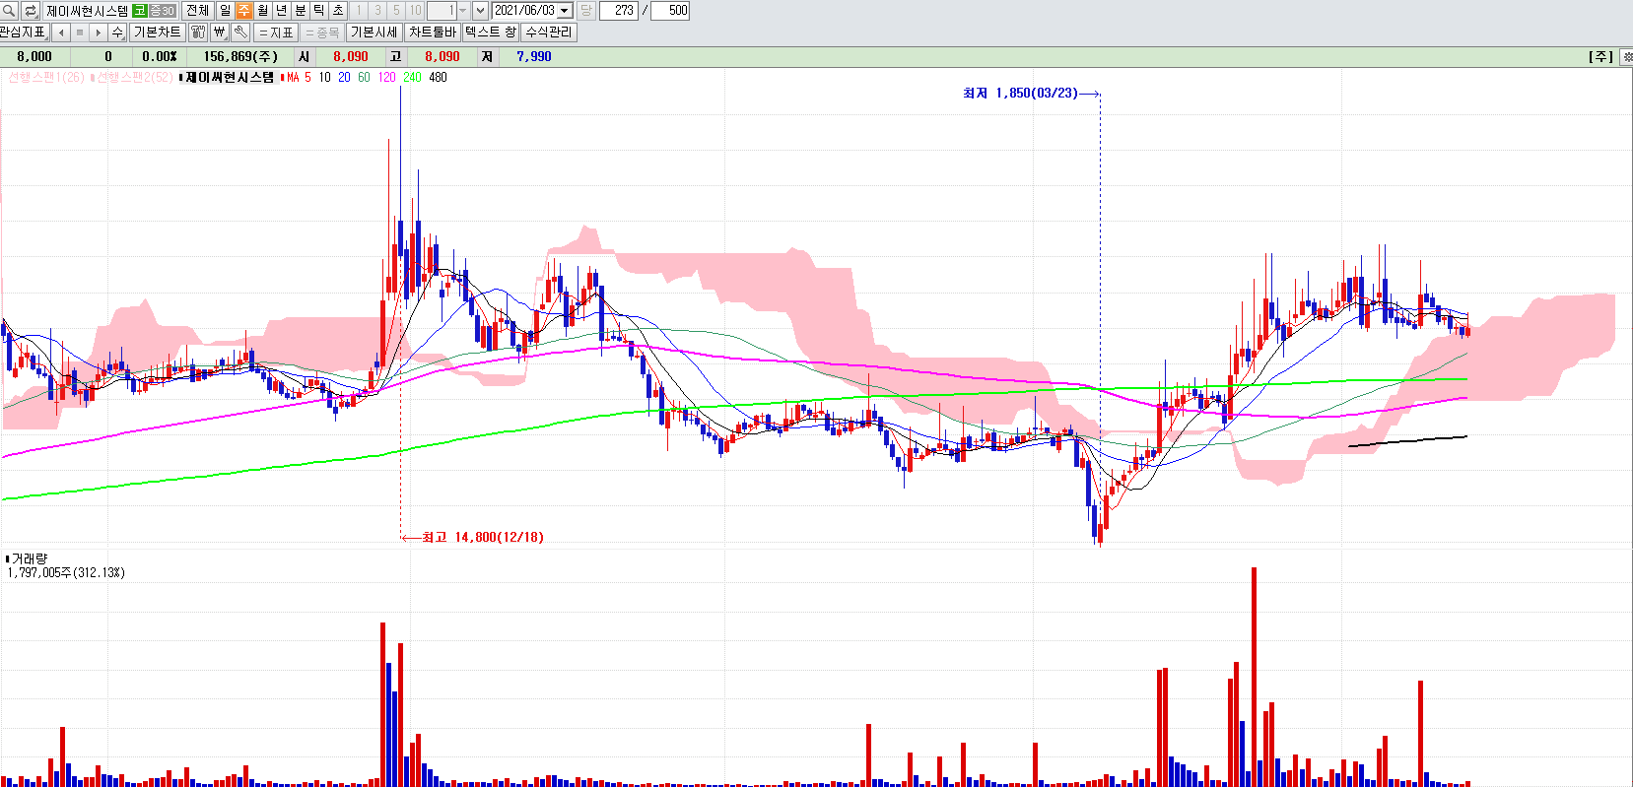The height and width of the screenshot is (787, 1633).
Task: Click the MA 480 legend entry
Action: coord(438,77)
